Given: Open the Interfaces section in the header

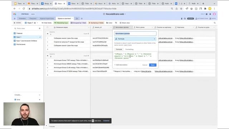Looking at the screenshot, I should [25, 14].
